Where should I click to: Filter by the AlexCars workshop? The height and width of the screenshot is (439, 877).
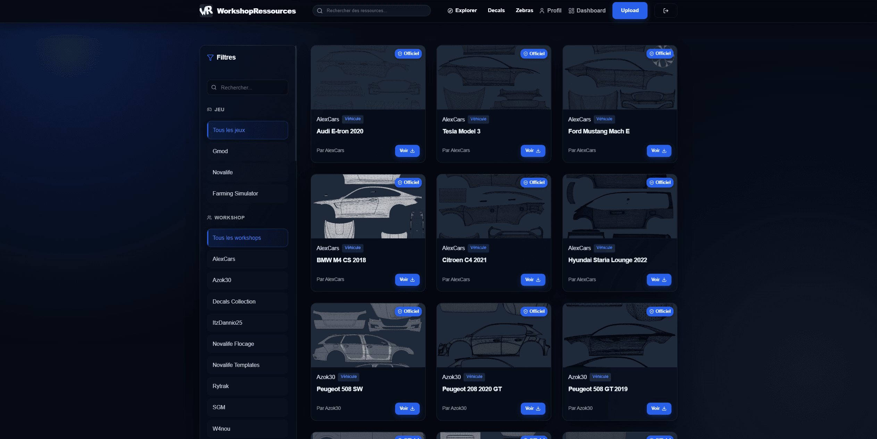tap(248, 259)
